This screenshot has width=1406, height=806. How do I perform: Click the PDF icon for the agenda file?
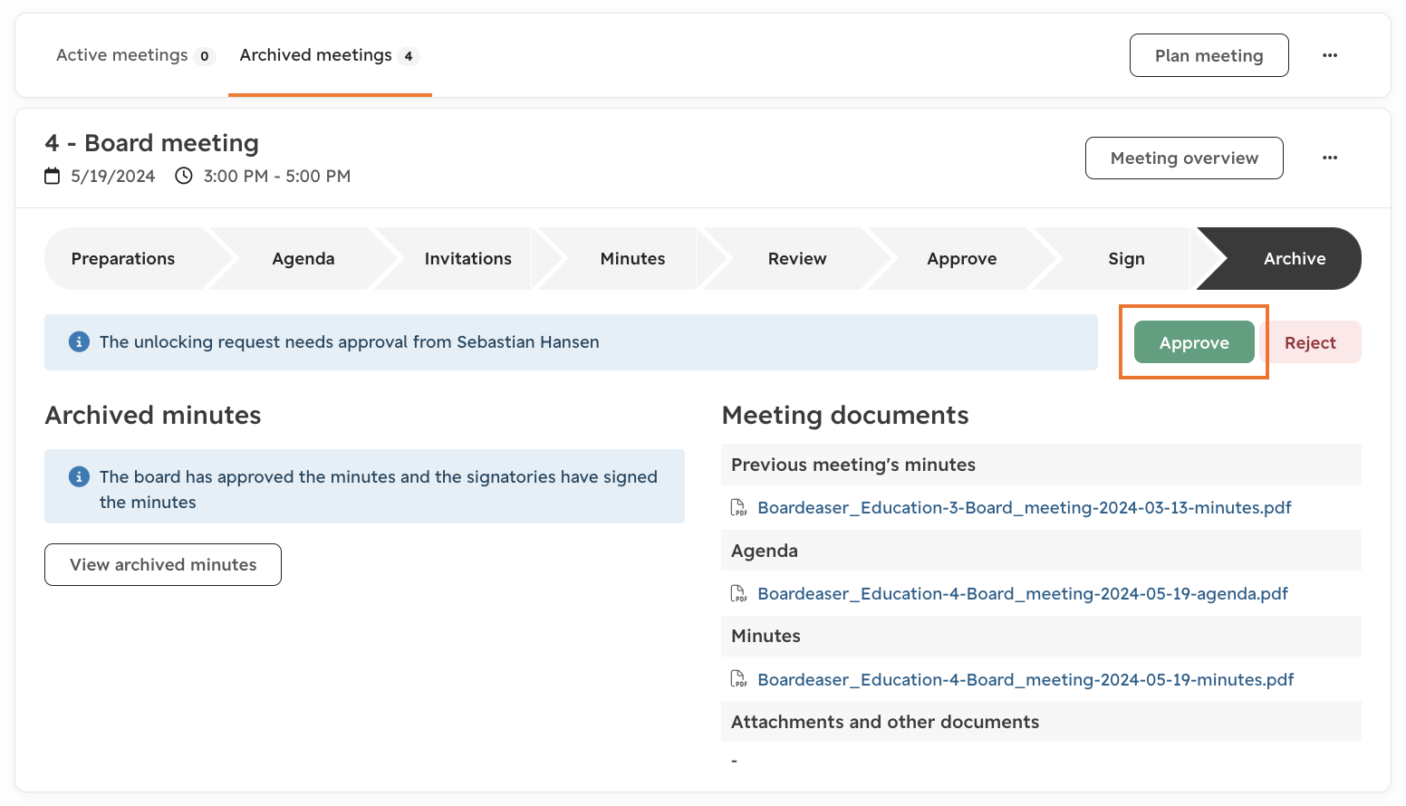point(739,593)
